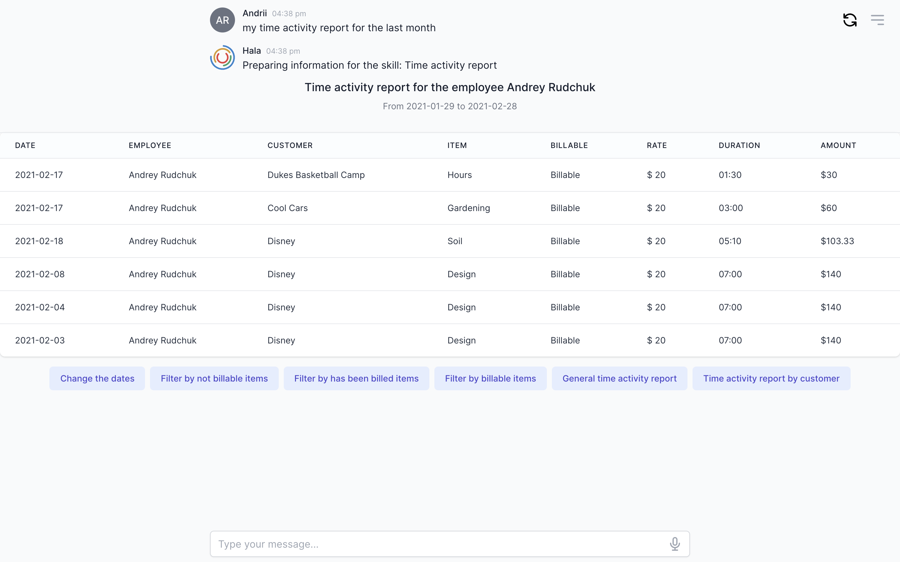Click the AR user avatar
The height and width of the screenshot is (562, 900).
222,20
